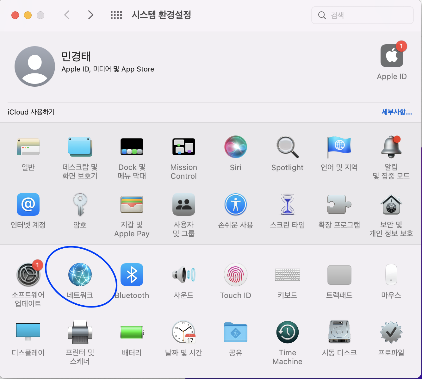
Task: Click the 민경태 user avatar picture
Action: pos(35,66)
